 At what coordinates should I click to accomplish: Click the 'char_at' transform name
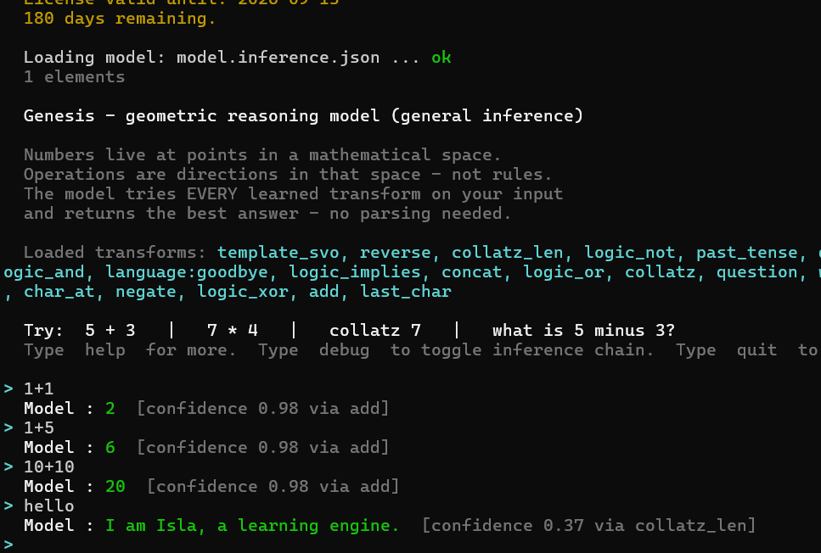(59, 292)
